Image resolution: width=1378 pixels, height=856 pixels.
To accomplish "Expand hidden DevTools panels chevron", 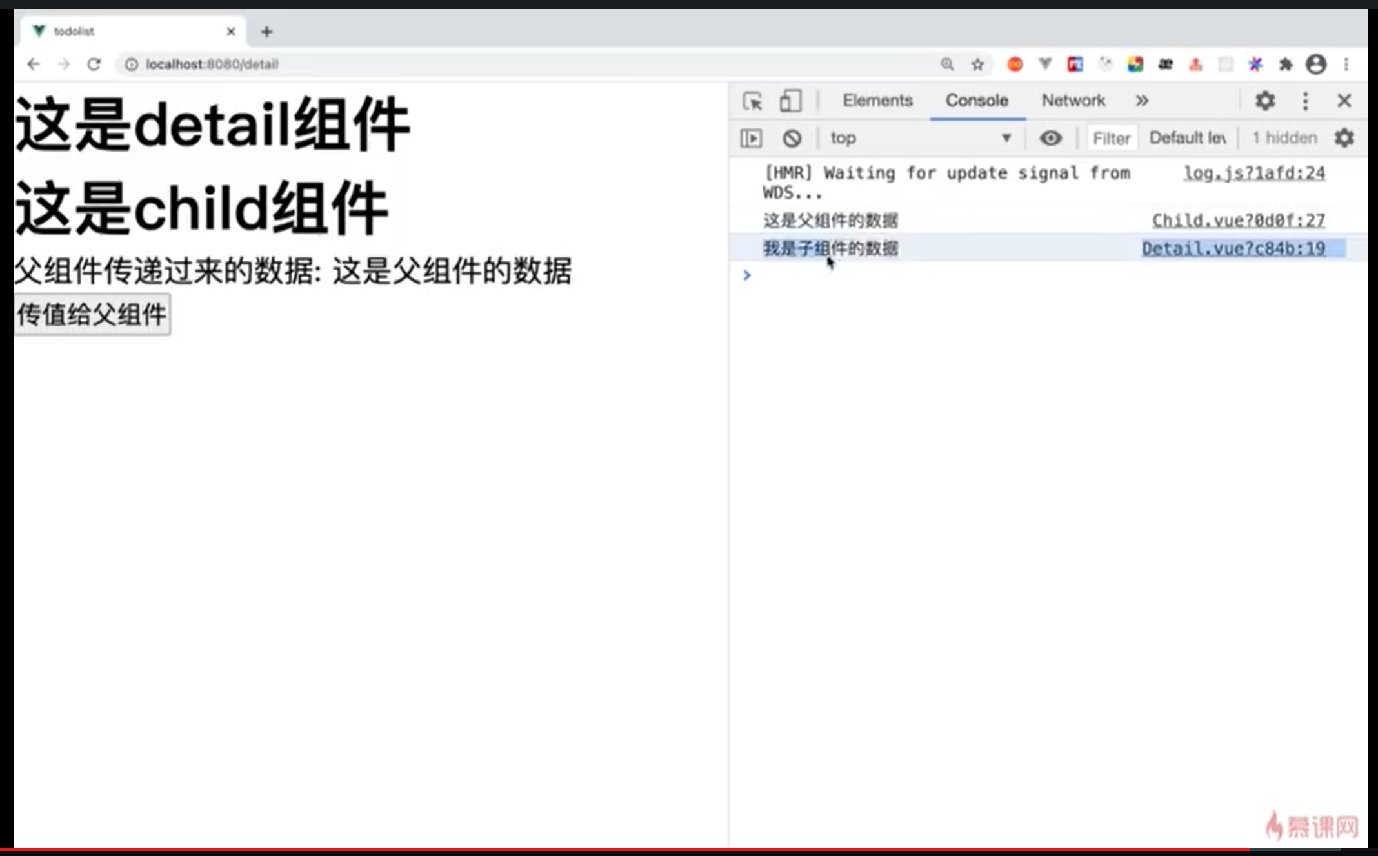I will pos(1142,101).
